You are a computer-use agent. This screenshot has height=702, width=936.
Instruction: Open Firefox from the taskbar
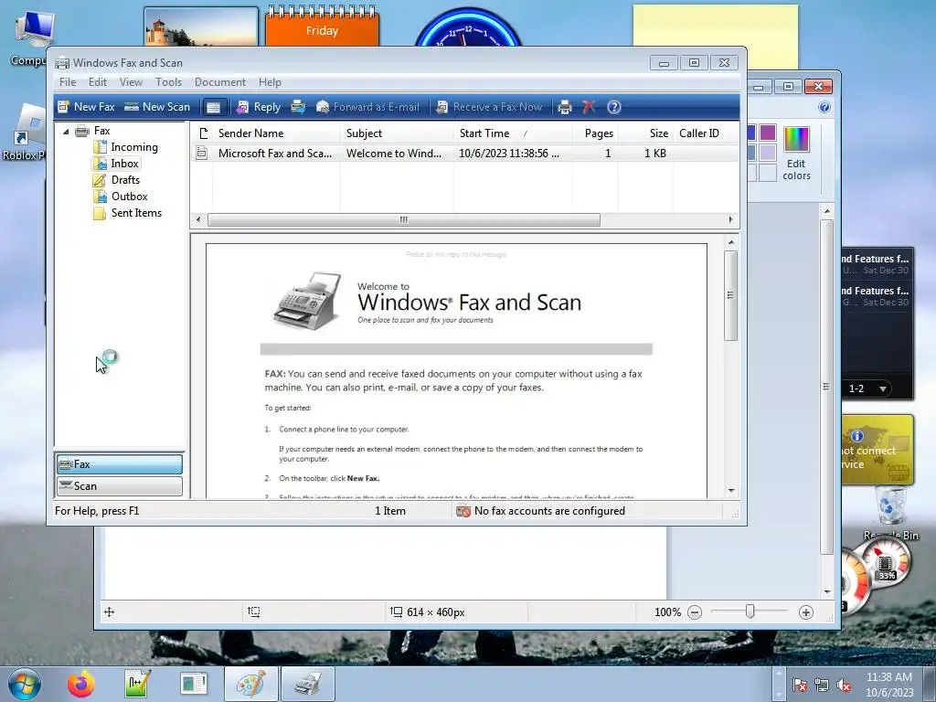(80, 684)
